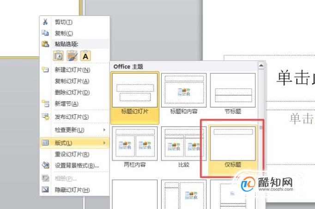The image size is (315, 209).
Task: Click the 比较 layout label
Action: coord(184,164)
